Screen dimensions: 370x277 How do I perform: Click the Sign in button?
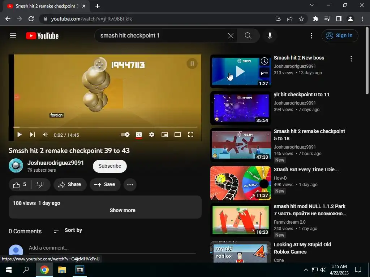coord(340,36)
